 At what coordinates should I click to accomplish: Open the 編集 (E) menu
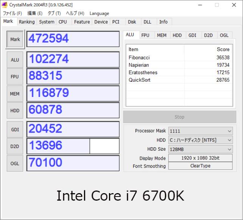coord(35,13)
